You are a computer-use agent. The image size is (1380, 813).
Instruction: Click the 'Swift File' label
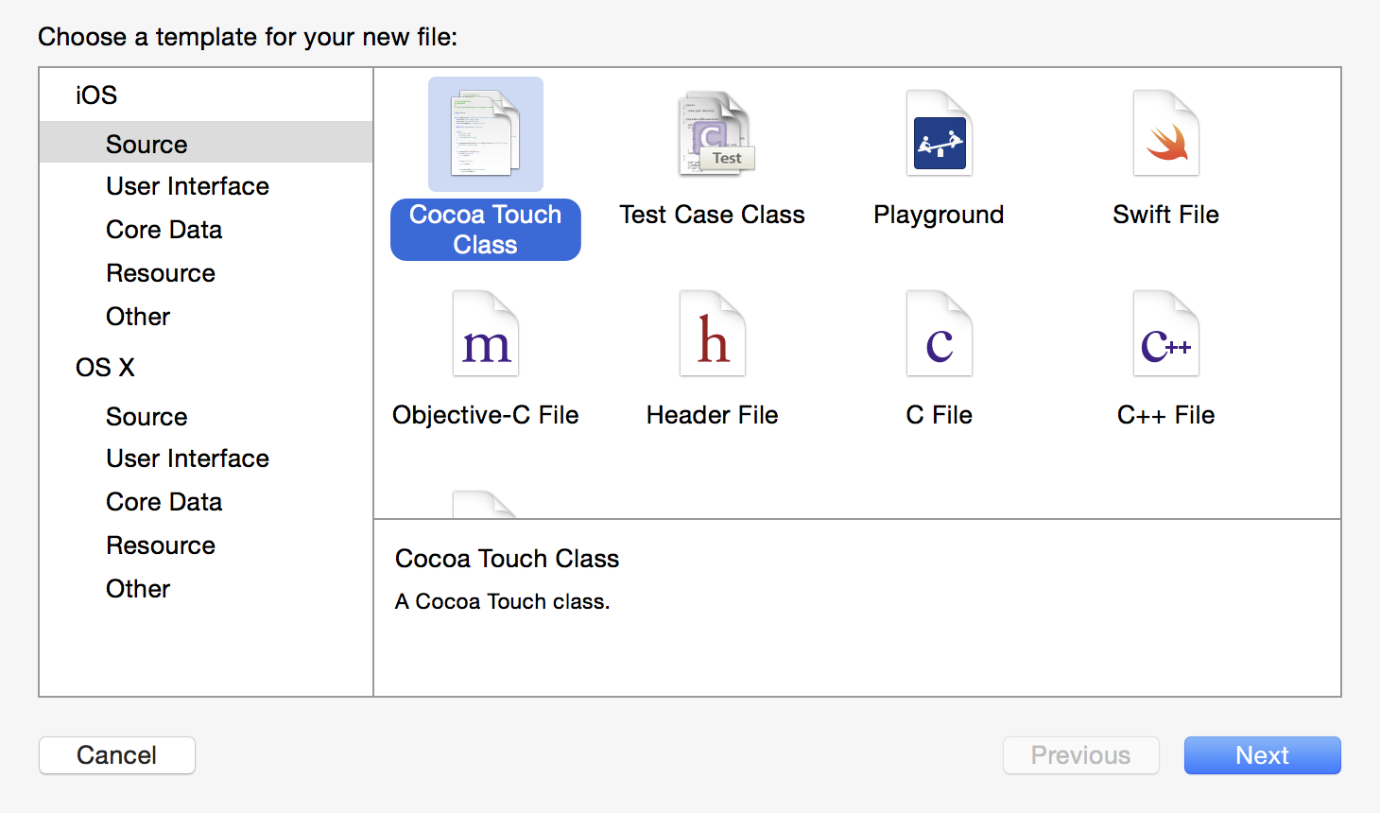click(1166, 215)
